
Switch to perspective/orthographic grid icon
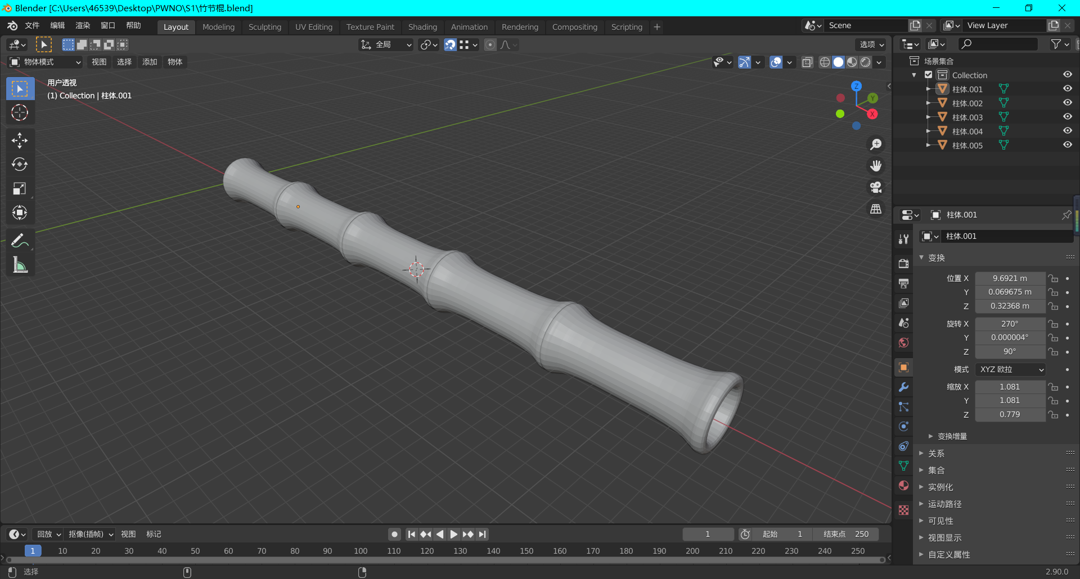pyautogui.click(x=876, y=209)
